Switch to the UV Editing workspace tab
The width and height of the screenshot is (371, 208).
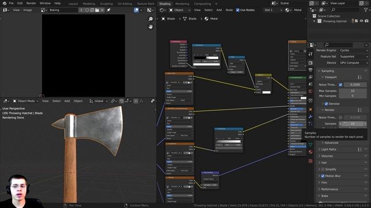[125, 4]
